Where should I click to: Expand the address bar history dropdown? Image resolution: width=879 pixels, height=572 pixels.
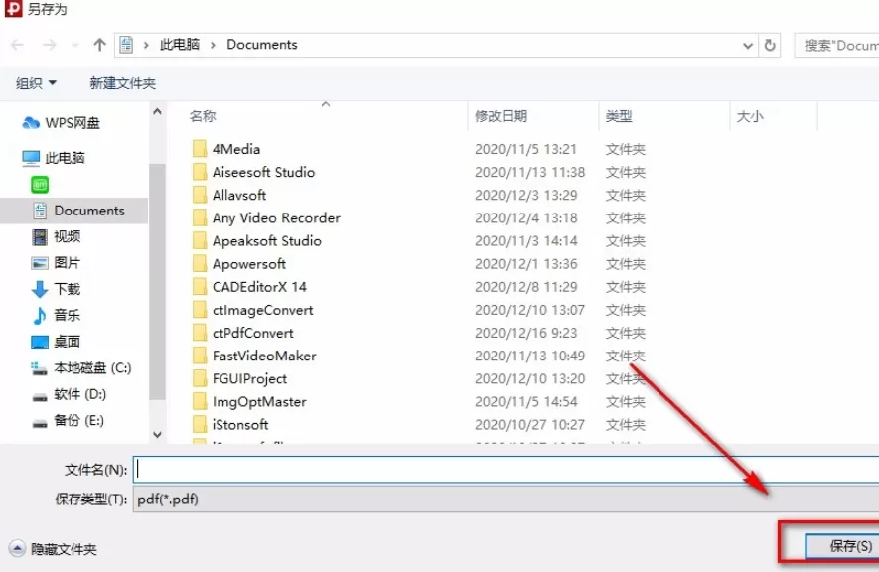[x=747, y=46]
